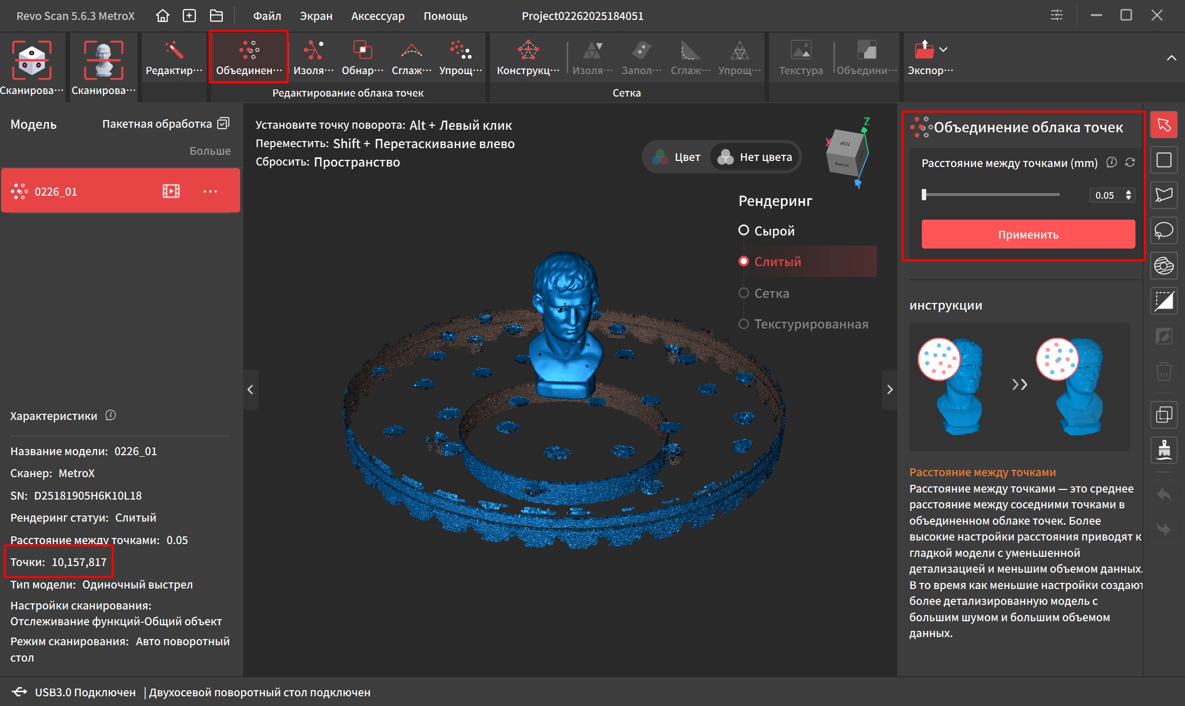Enable Пакетная обработка checkbox
This screenshot has width=1185, height=706.
tap(223, 124)
